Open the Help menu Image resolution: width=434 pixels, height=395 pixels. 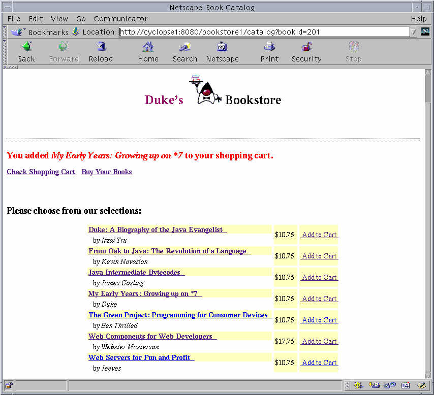(419, 19)
